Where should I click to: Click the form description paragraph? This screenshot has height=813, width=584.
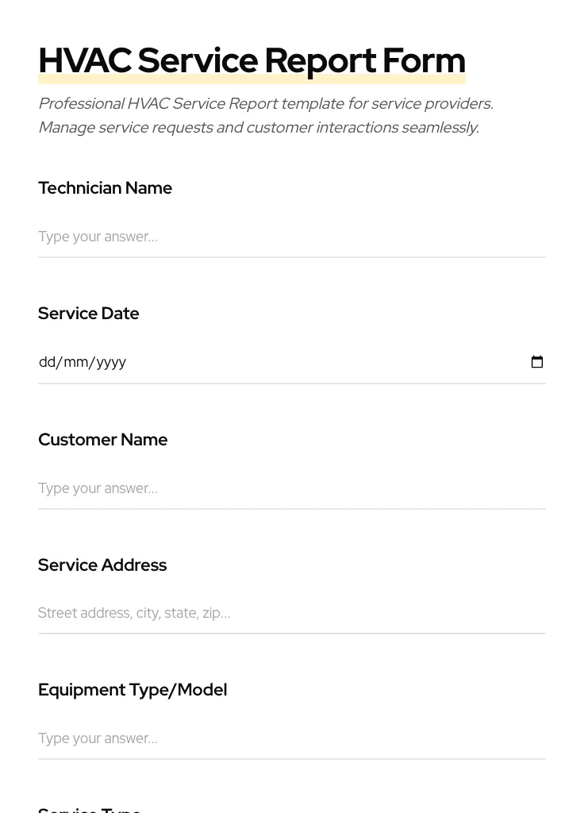(x=265, y=115)
